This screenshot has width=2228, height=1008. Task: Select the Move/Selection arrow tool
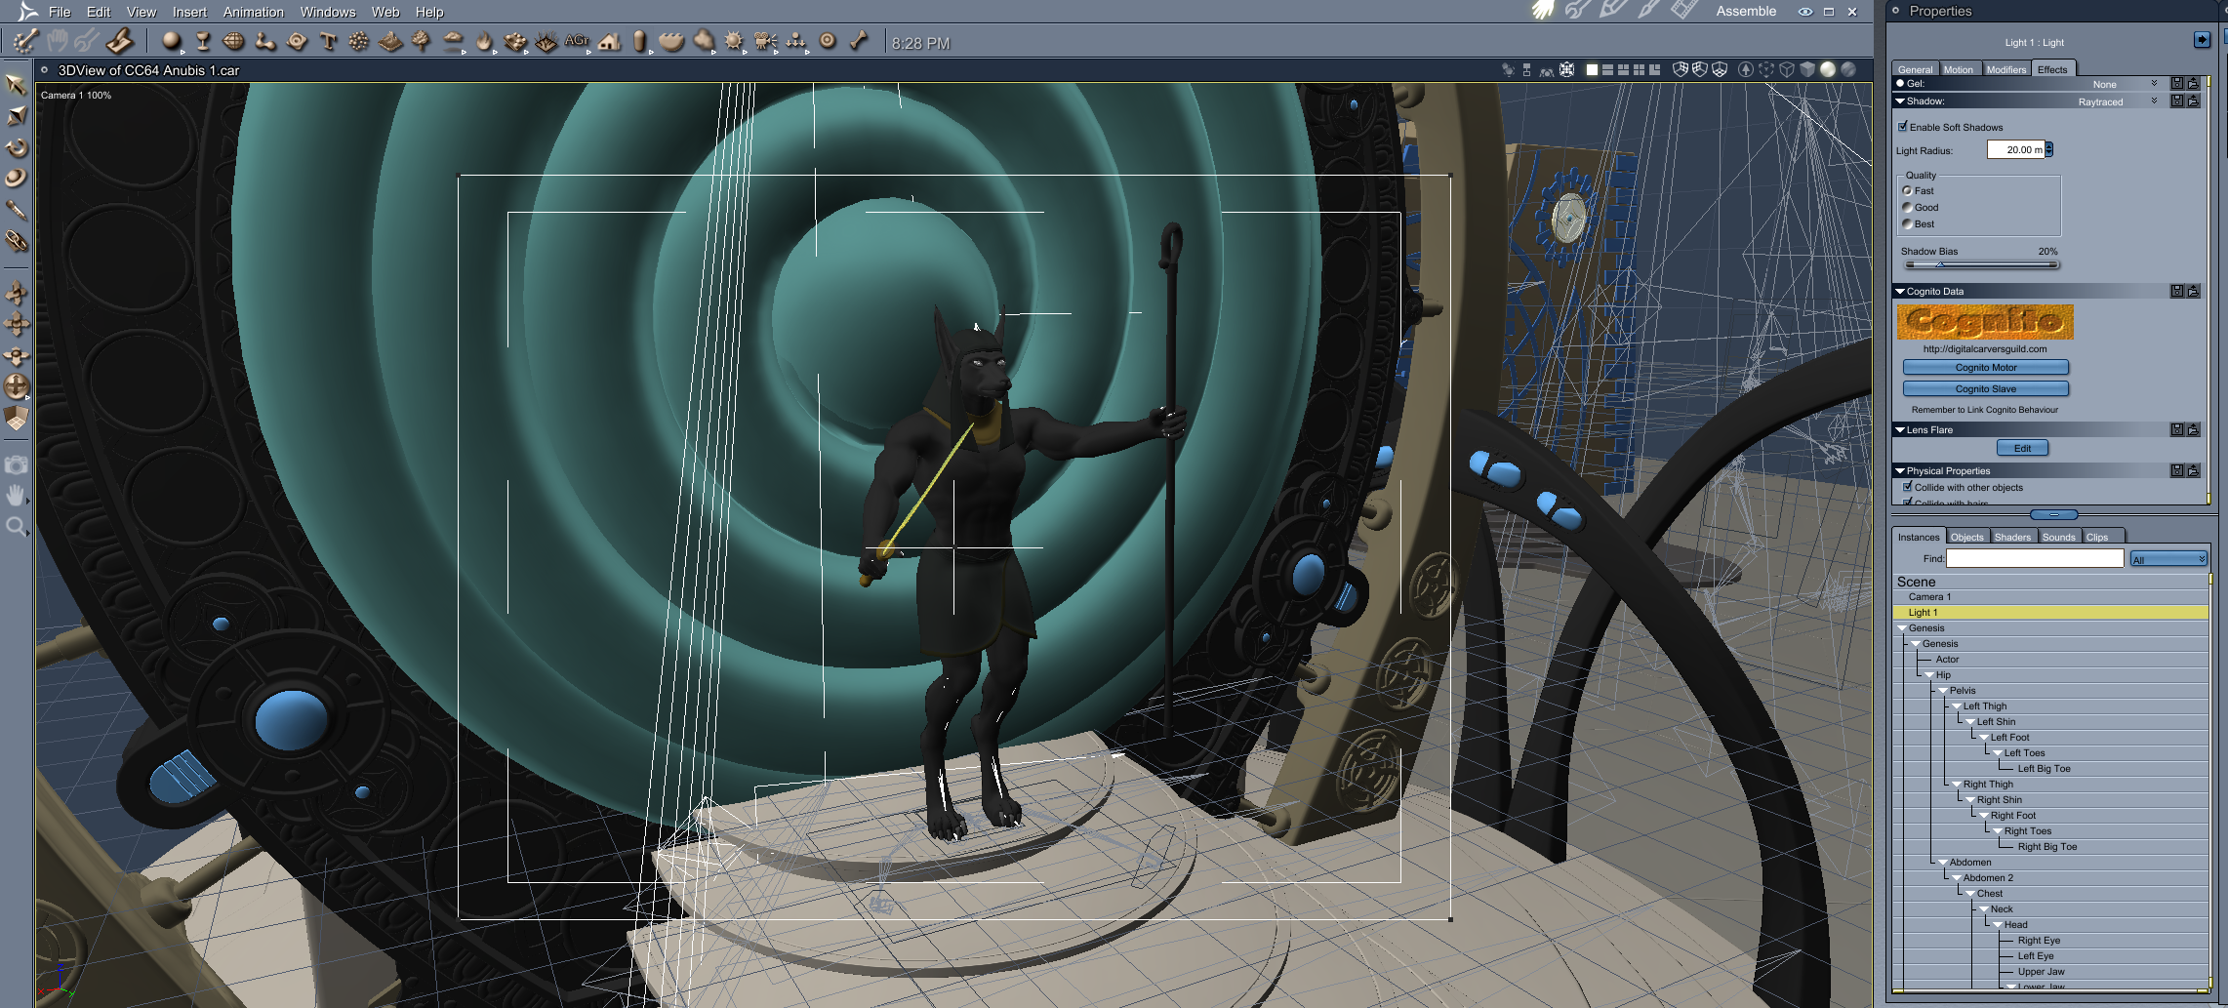(16, 85)
